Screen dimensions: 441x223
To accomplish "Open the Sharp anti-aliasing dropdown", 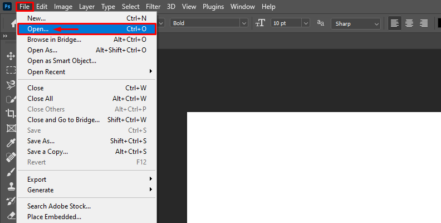I will coord(356,23).
